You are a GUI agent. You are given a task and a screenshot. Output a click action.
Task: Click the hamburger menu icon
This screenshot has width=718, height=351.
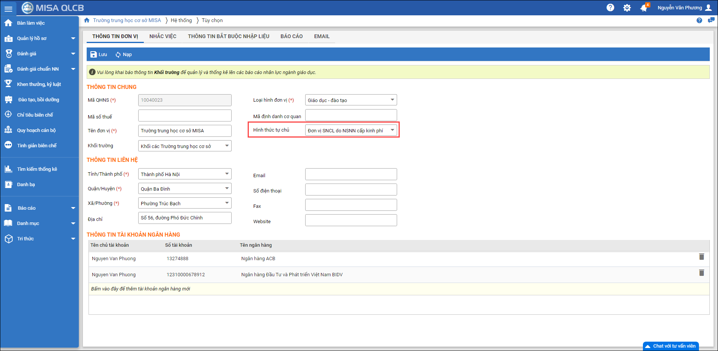tap(8, 8)
